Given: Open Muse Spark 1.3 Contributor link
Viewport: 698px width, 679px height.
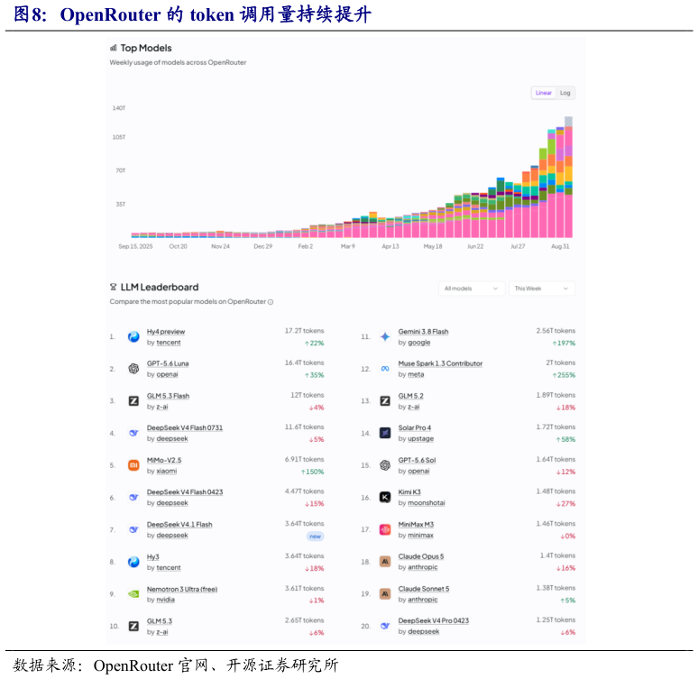Looking at the screenshot, I should pos(440,363).
